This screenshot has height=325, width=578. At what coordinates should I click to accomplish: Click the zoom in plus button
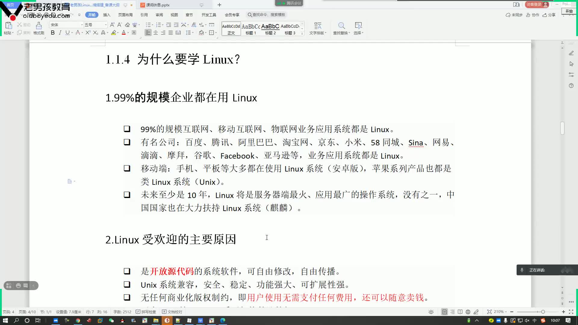point(563,312)
